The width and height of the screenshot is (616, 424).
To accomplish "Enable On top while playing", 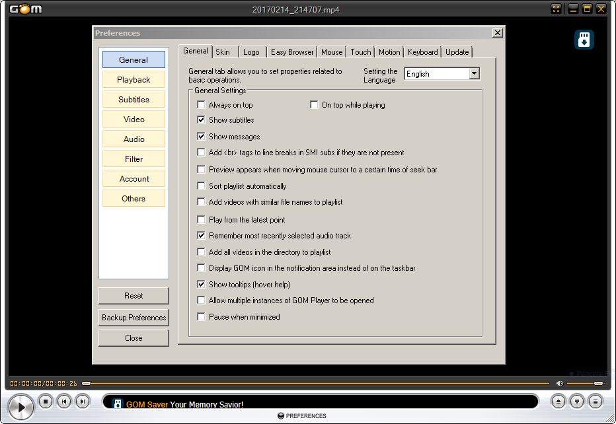I will (314, 105).
